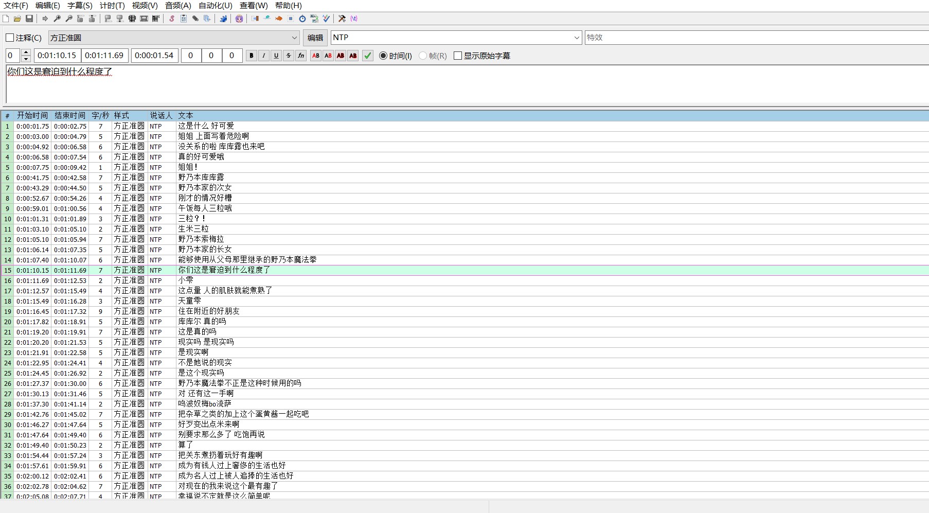Viewport: 929px width, 513px height.
Task: Save subtitles with the floppy disk icon
Action: coord(29,19)
